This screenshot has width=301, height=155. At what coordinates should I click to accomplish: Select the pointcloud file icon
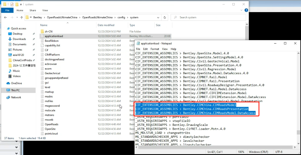pyautogui.click(x=42, y=133)
